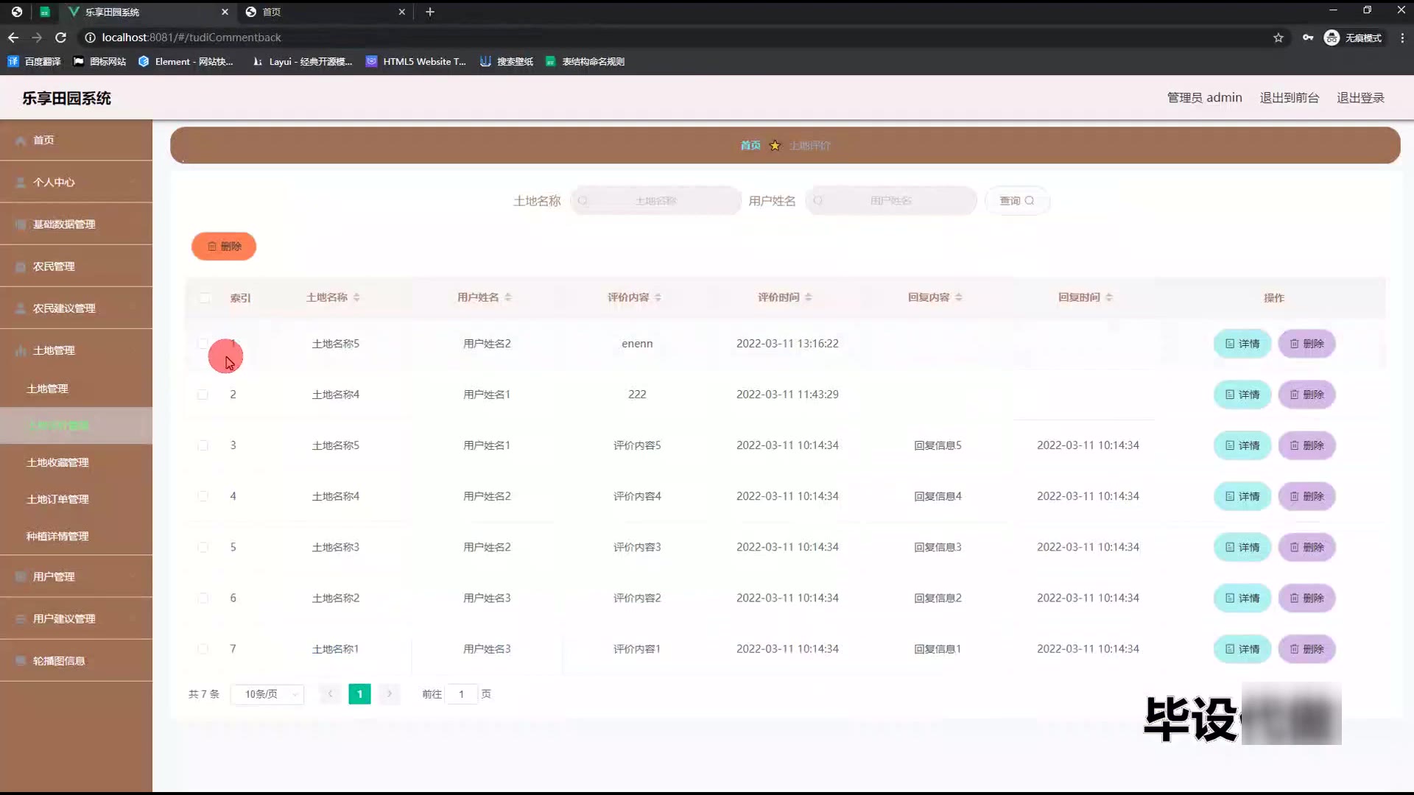
Task: Open the 10条/页 page size dropdown
Action: tap(267, 694)
